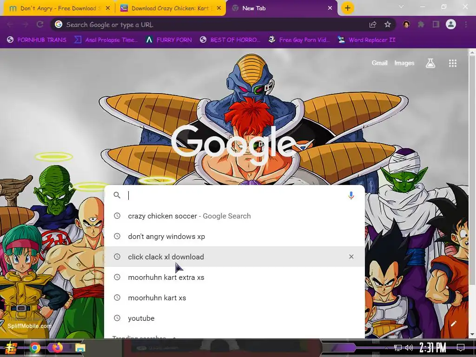Click the customize page pencil icon
The height and width of the screenshot is (357, 476).
pyautogui.click(x=454, y=324)
